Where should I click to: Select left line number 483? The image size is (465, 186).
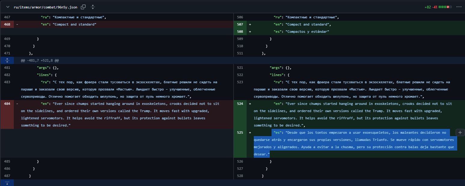tap(7, 82)
